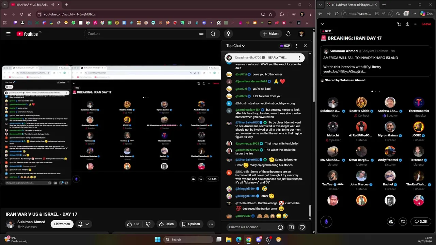Click the X Space minimize-to-dock icon
Screen dimensions: 436x245
399,24
